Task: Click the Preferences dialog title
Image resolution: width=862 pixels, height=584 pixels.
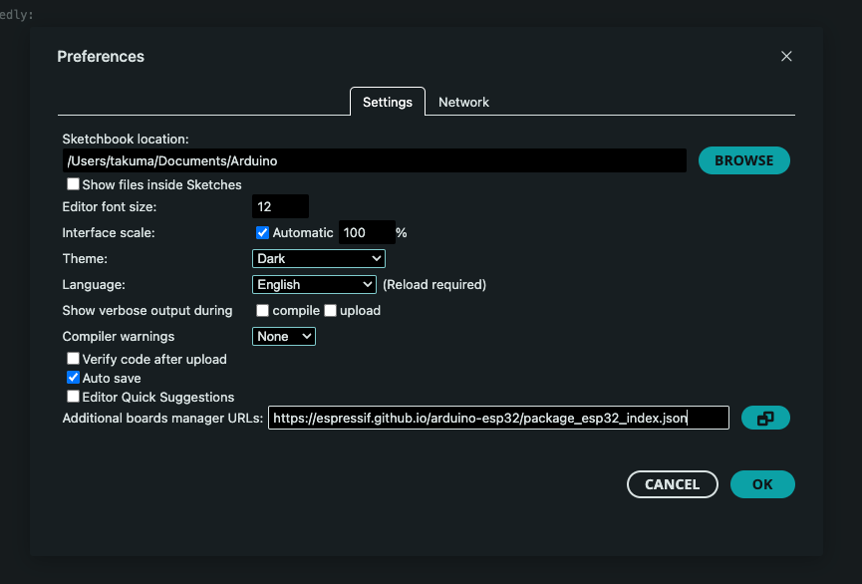Action: coord(101,57)
